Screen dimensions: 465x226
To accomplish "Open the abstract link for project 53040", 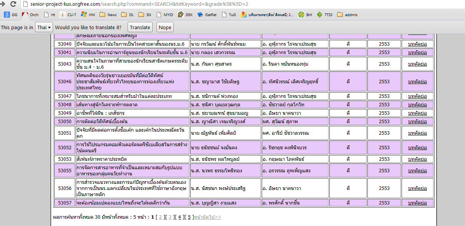I will [x=417, y=44].
